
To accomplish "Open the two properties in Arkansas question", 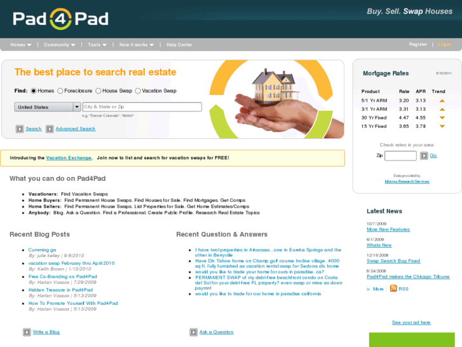I will pyautogui.click(x=268, y=253).
